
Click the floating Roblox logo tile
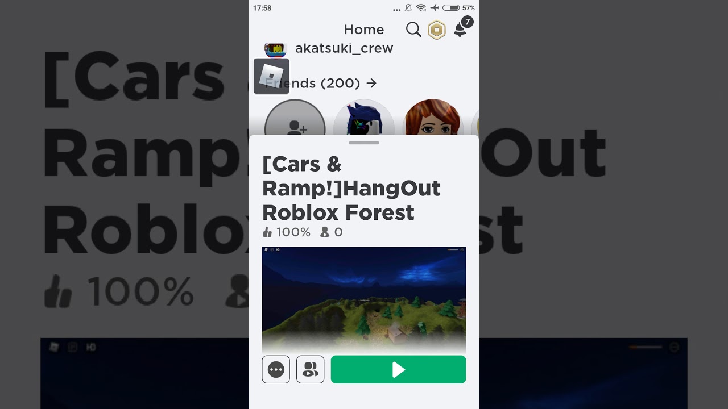coord(271,76)
